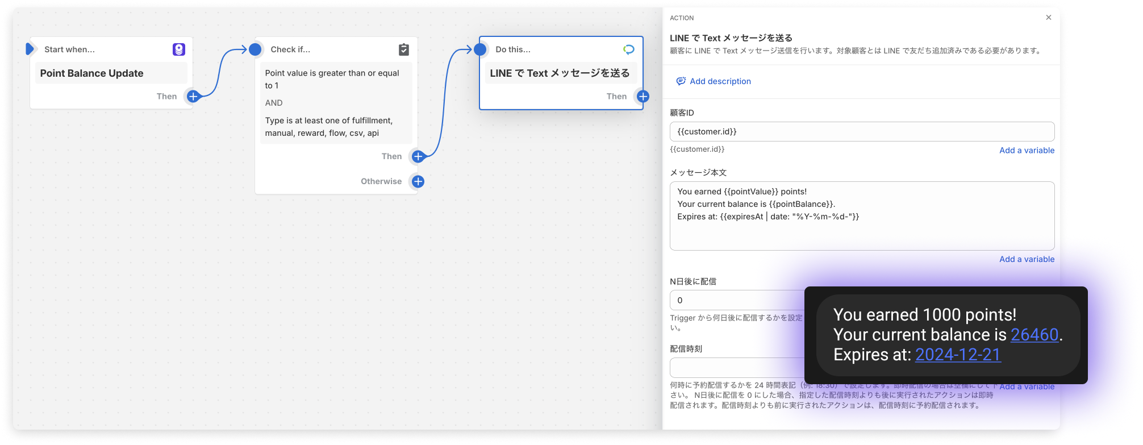Image resolution: width=1143 pixels, height=445 pixels.
Task: Click the Start when trigger arrow connector
Action: click(30, 49)
